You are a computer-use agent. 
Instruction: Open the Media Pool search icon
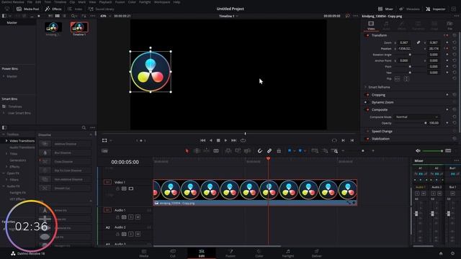(73, 16)
